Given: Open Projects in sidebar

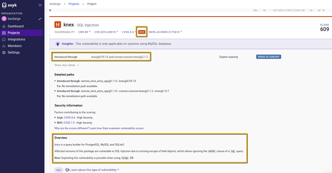Looking at the screenshot, I should [14, 33].
